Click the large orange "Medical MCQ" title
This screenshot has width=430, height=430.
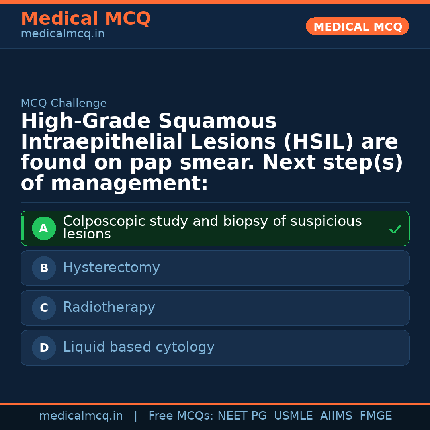(x=86, y=19)
